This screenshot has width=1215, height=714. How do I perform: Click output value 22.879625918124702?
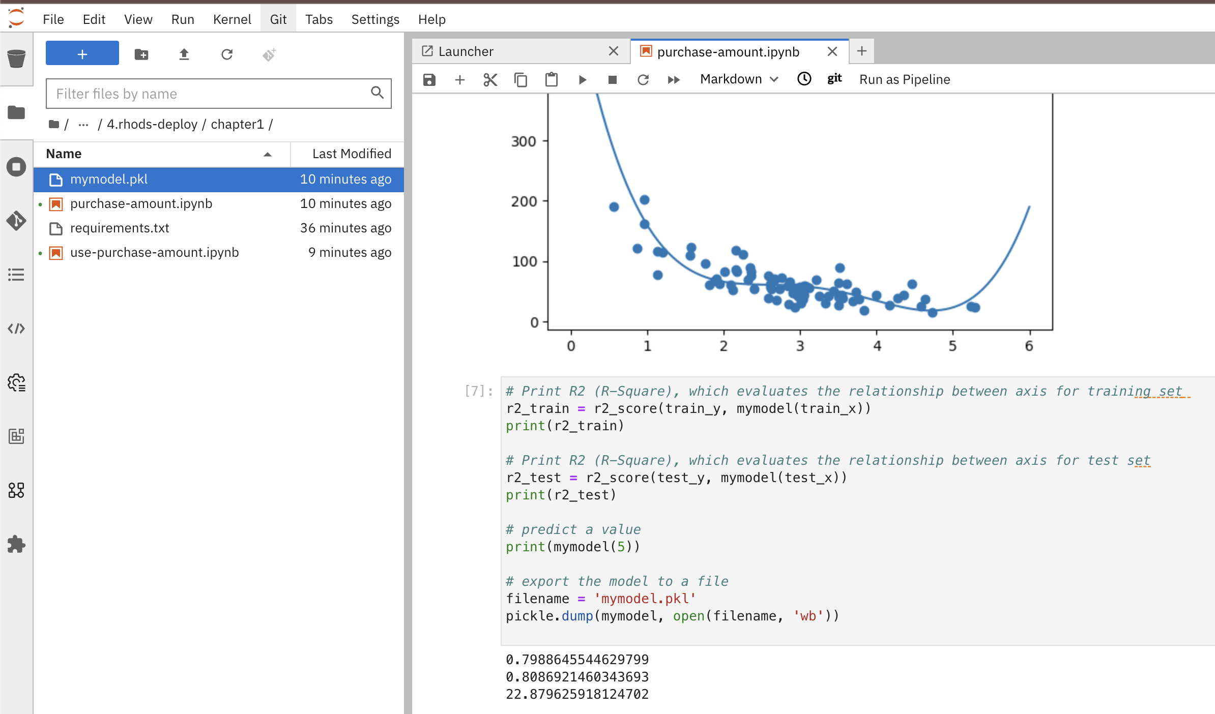tap(577, 695)
